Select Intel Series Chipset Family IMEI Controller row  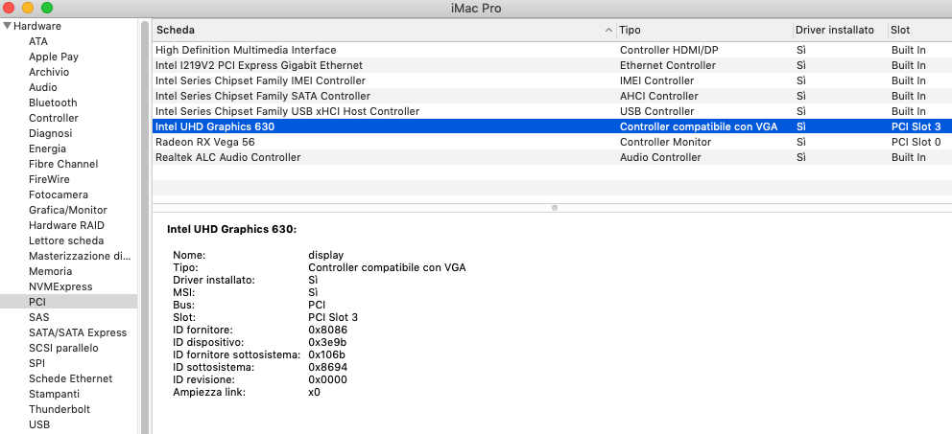click(x=552, y=80)
